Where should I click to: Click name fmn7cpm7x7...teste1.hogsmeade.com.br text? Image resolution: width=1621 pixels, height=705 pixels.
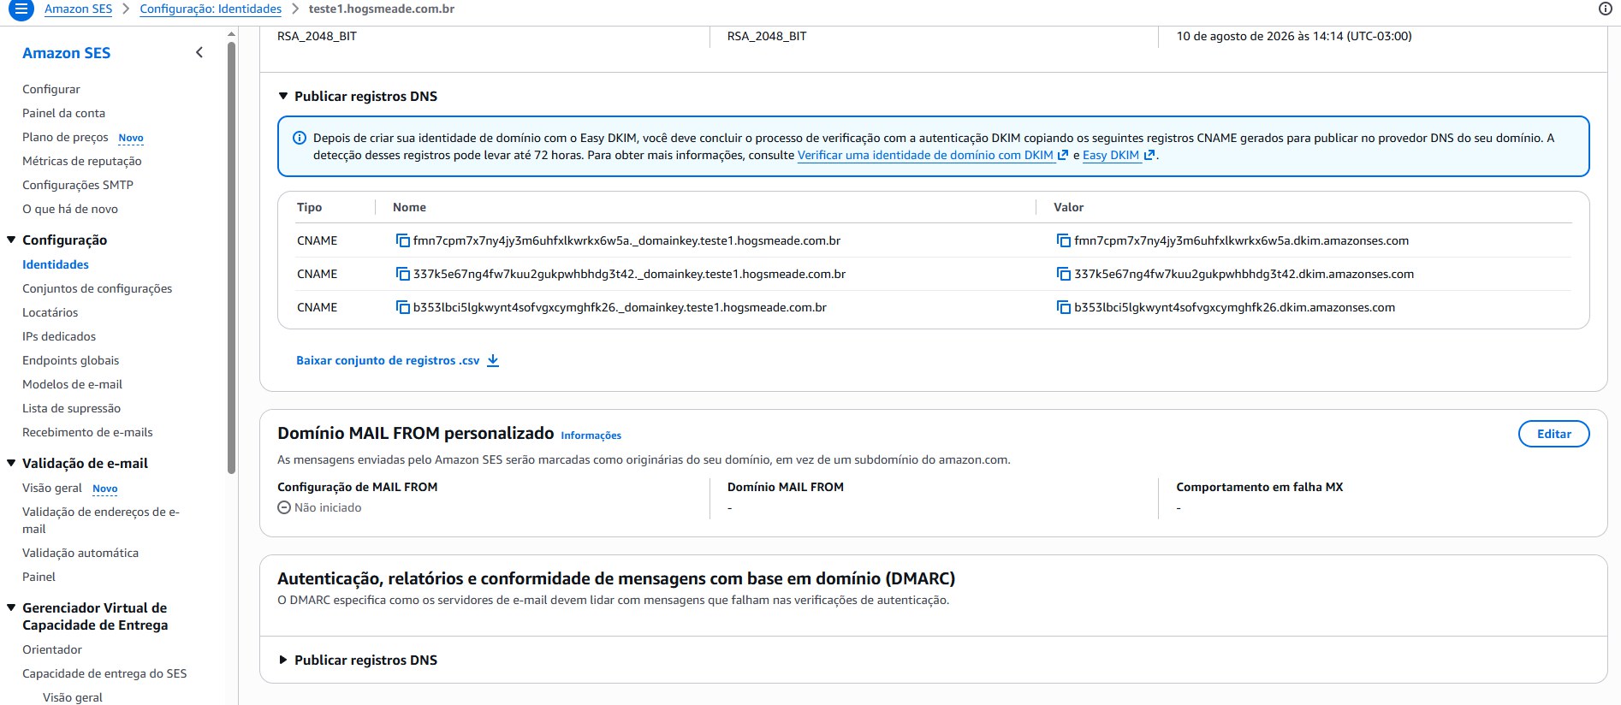tap(626, 241)
